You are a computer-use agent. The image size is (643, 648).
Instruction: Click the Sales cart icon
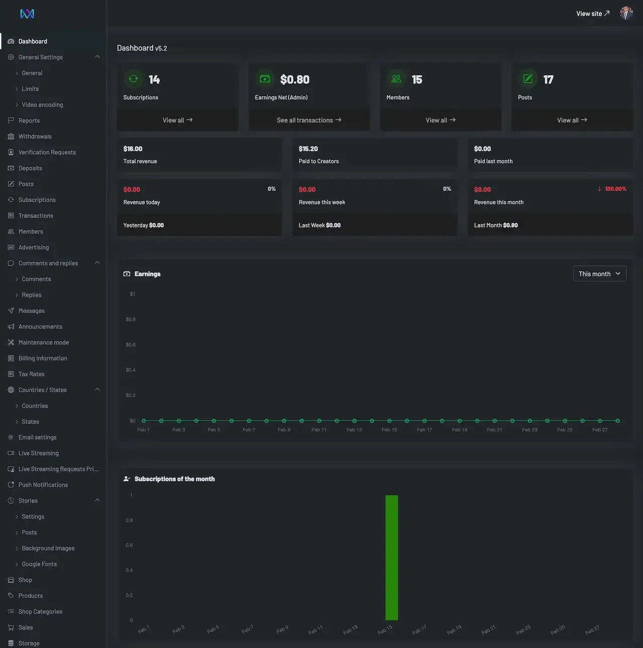click(11, 627)
